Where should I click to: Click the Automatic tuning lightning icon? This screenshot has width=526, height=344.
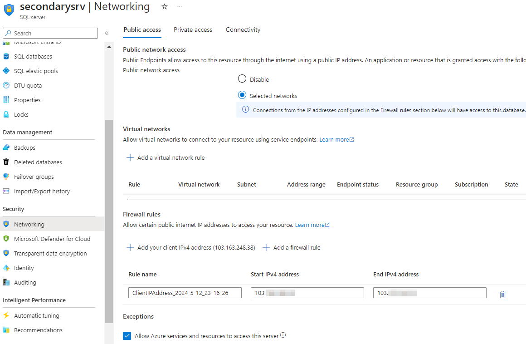6,315
